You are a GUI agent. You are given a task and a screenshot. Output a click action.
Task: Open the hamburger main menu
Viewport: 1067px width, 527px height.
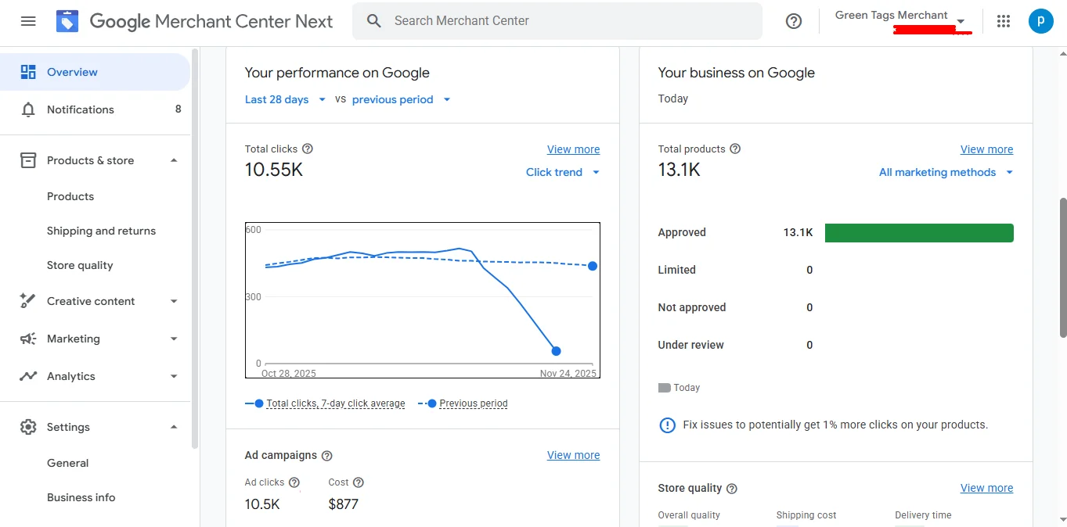coord(28,21)
